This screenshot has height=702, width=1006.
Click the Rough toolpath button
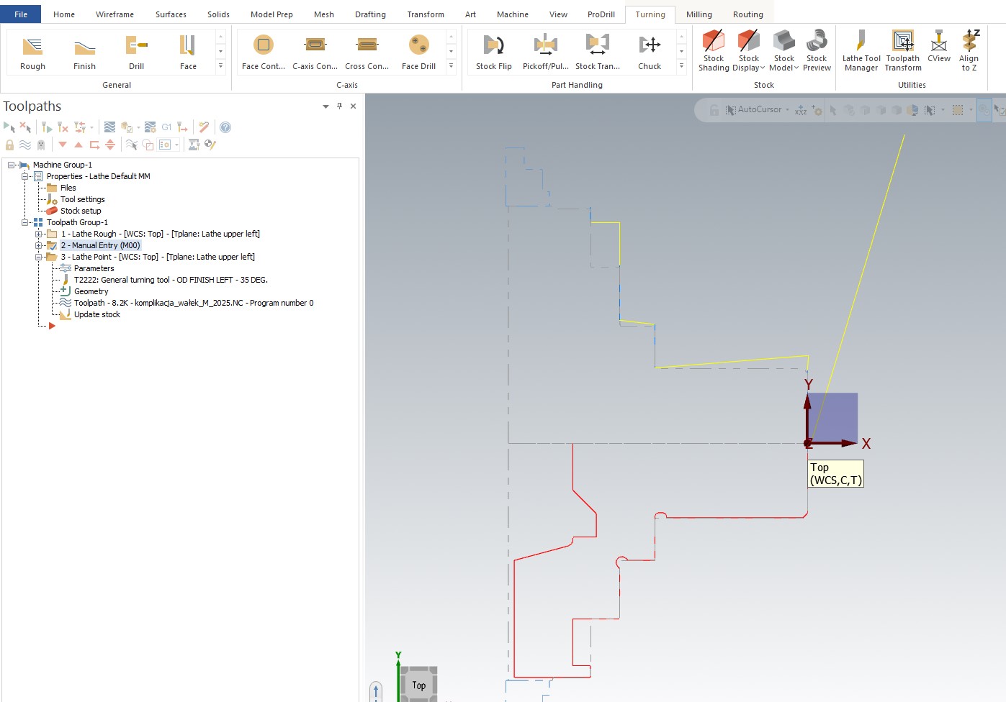pos(32,52)
